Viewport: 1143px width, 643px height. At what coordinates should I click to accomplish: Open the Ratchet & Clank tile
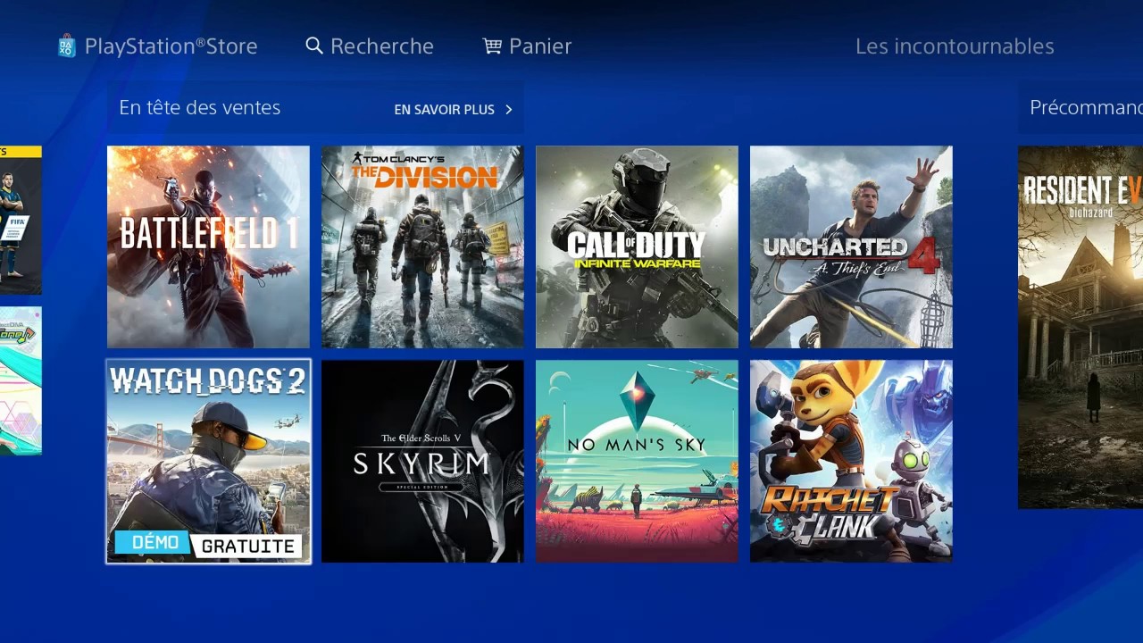tap(851, 461)
